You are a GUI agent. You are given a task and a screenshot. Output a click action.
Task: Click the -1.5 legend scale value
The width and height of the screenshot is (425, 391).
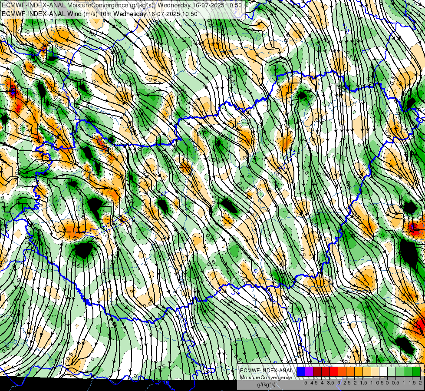pos(362,383)
